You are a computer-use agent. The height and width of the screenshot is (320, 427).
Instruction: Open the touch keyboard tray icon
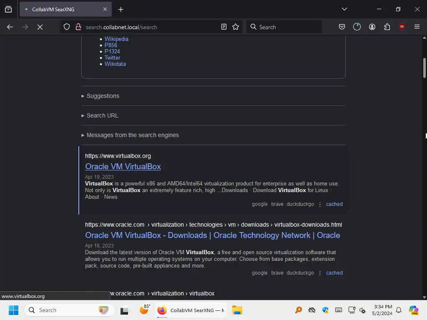(x=339, y=310)
